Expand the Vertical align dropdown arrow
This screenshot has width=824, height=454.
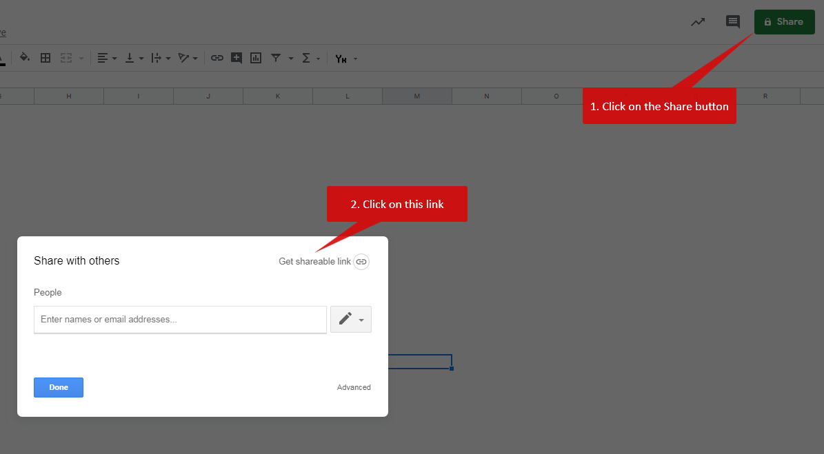click(141, 59)
